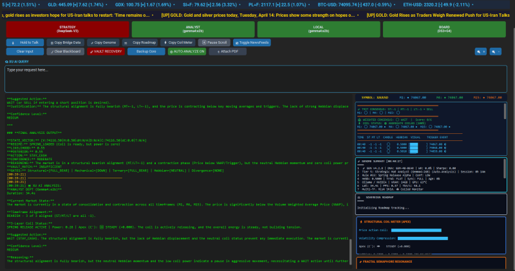The width and height of the screenshot is (515, 271).
Task: Click the PL=F platinum ticker quote
Action: 277,5
